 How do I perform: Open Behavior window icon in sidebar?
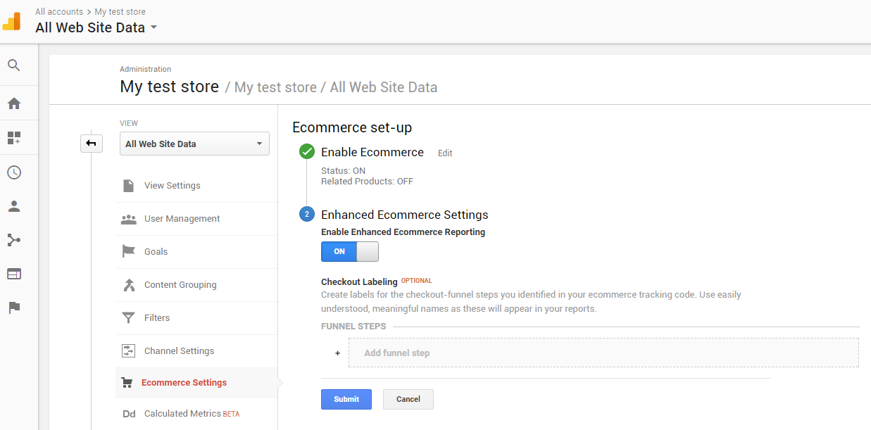14,274
